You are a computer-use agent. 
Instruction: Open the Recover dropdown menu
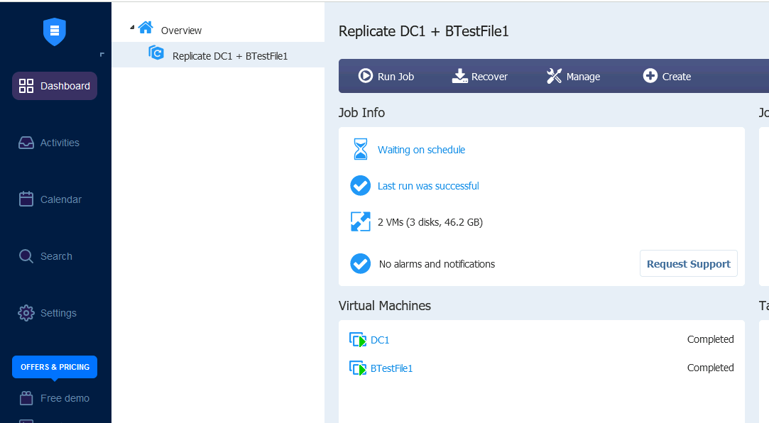point(479,76)
